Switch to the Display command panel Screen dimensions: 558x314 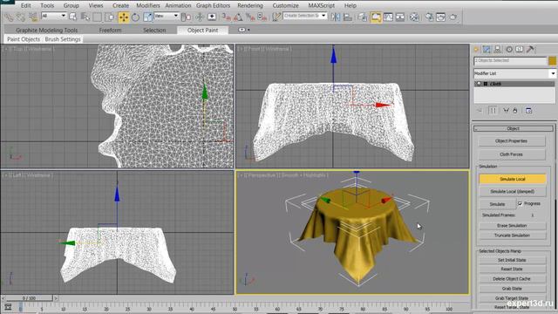520,50
